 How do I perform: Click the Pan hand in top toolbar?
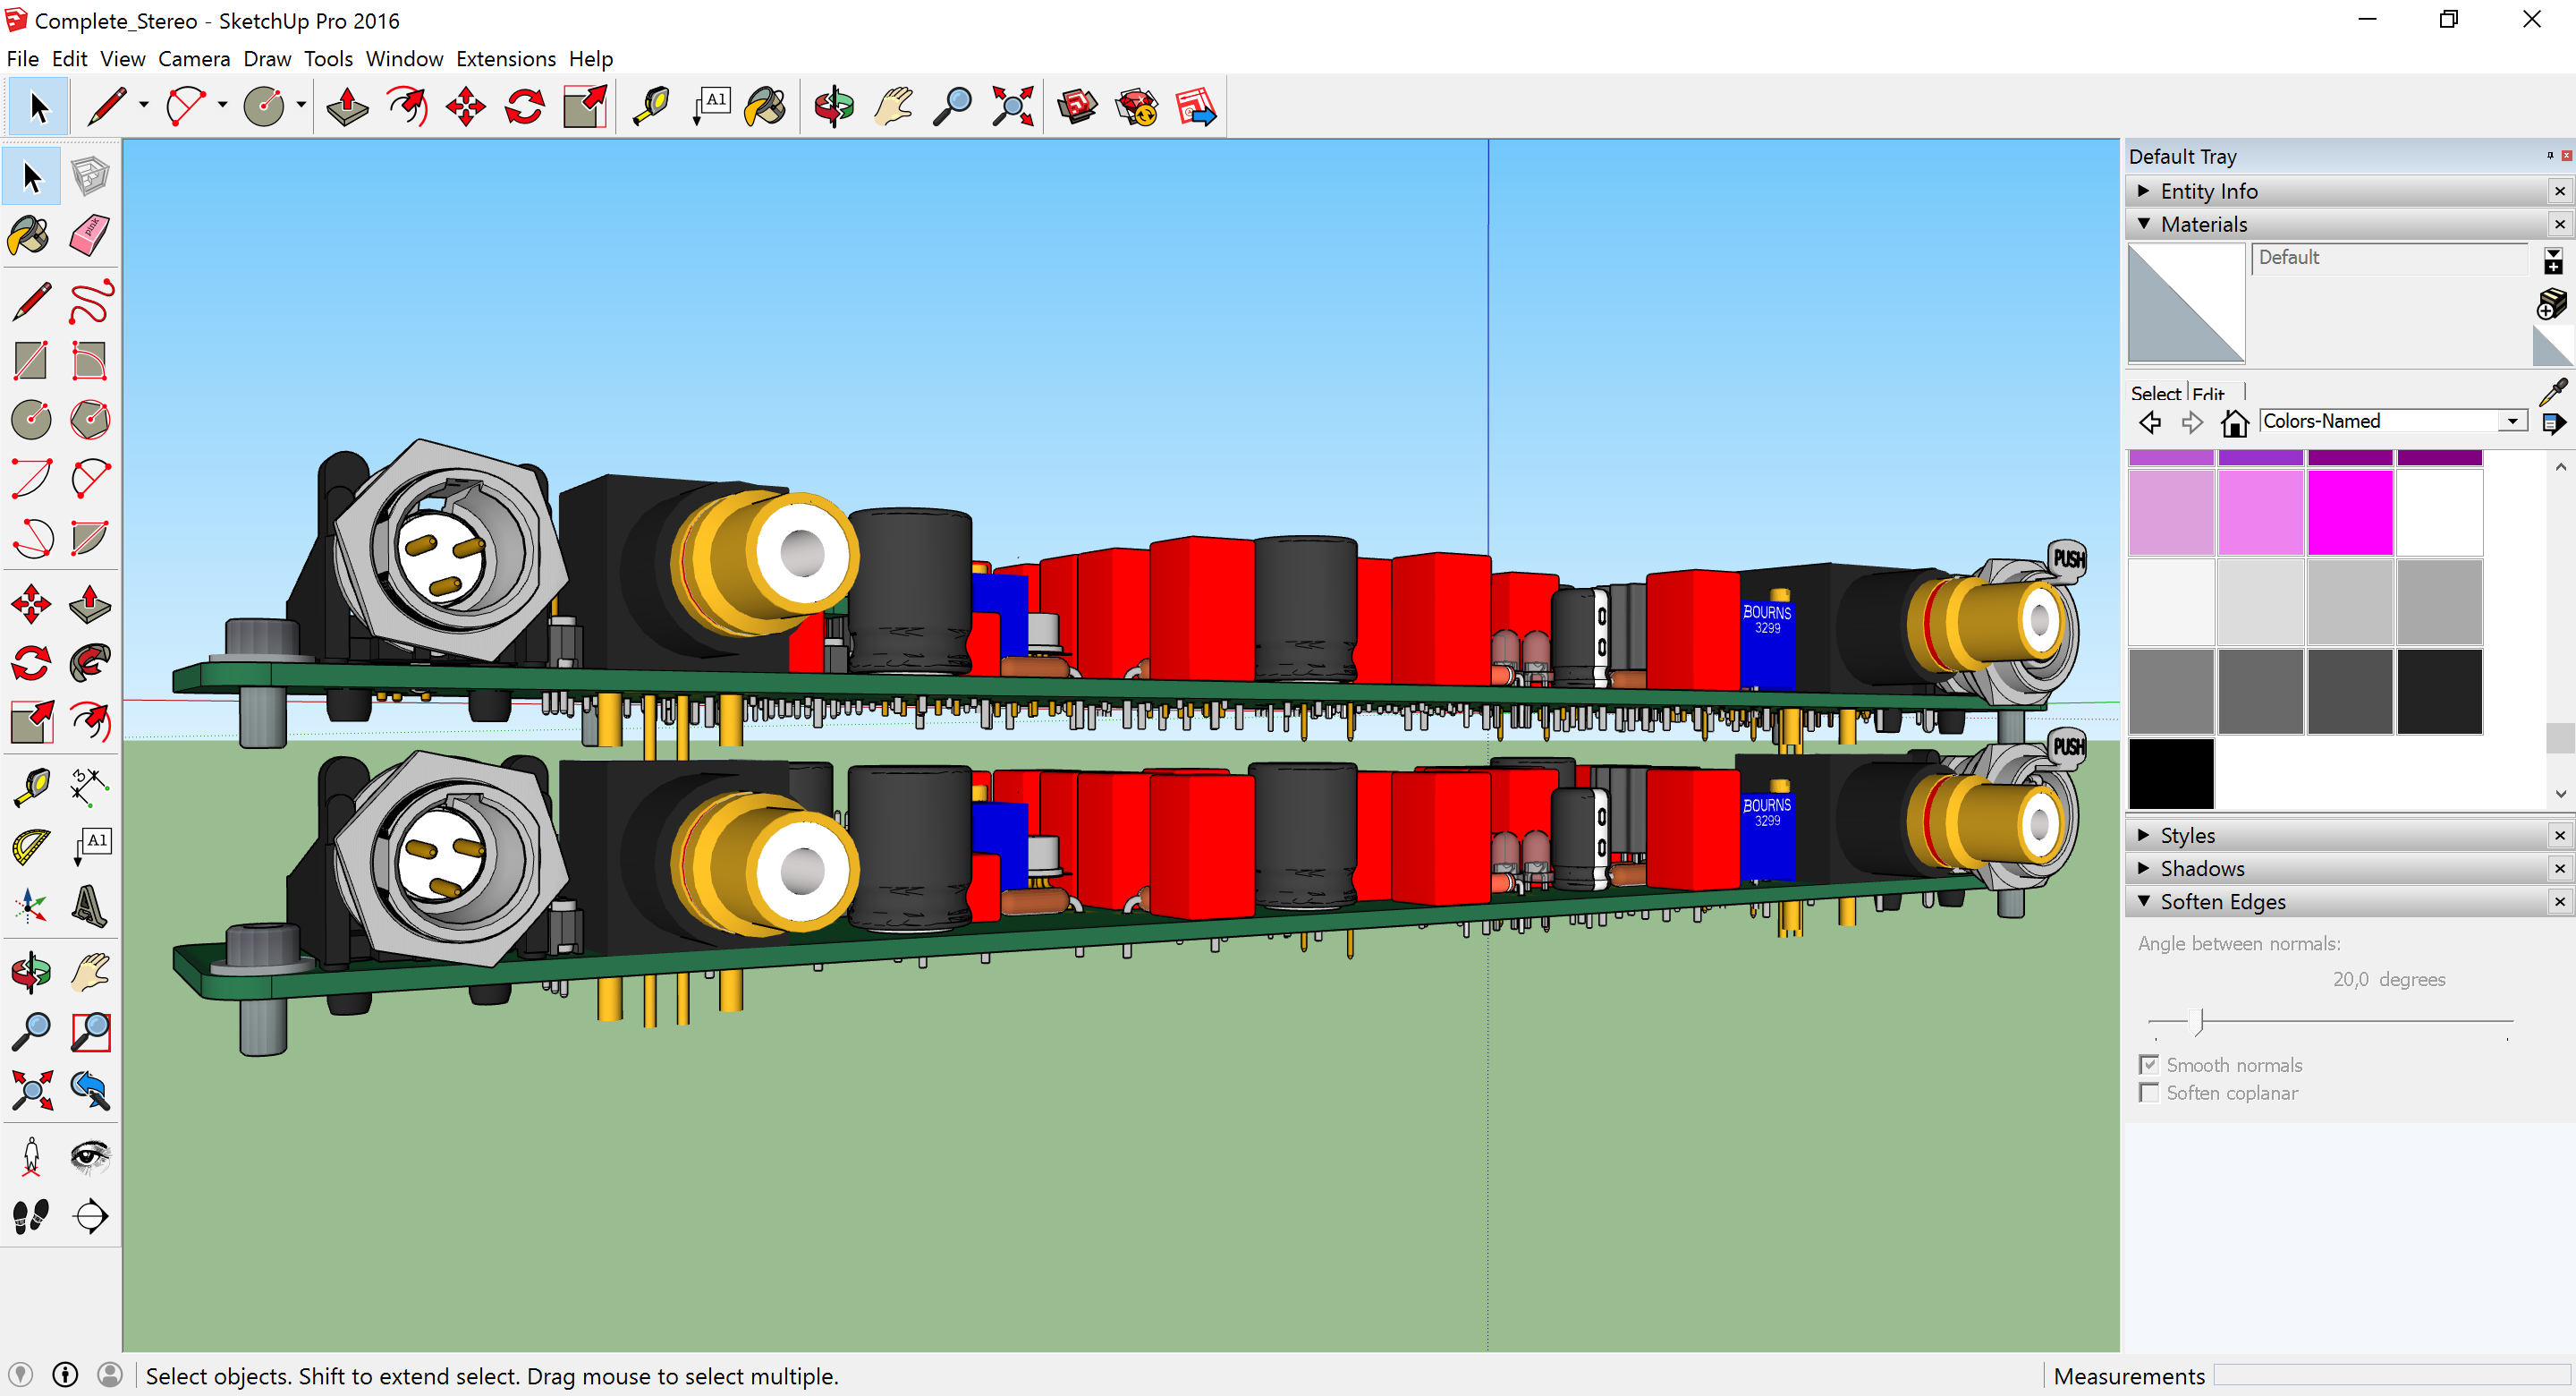coord(893,106)
